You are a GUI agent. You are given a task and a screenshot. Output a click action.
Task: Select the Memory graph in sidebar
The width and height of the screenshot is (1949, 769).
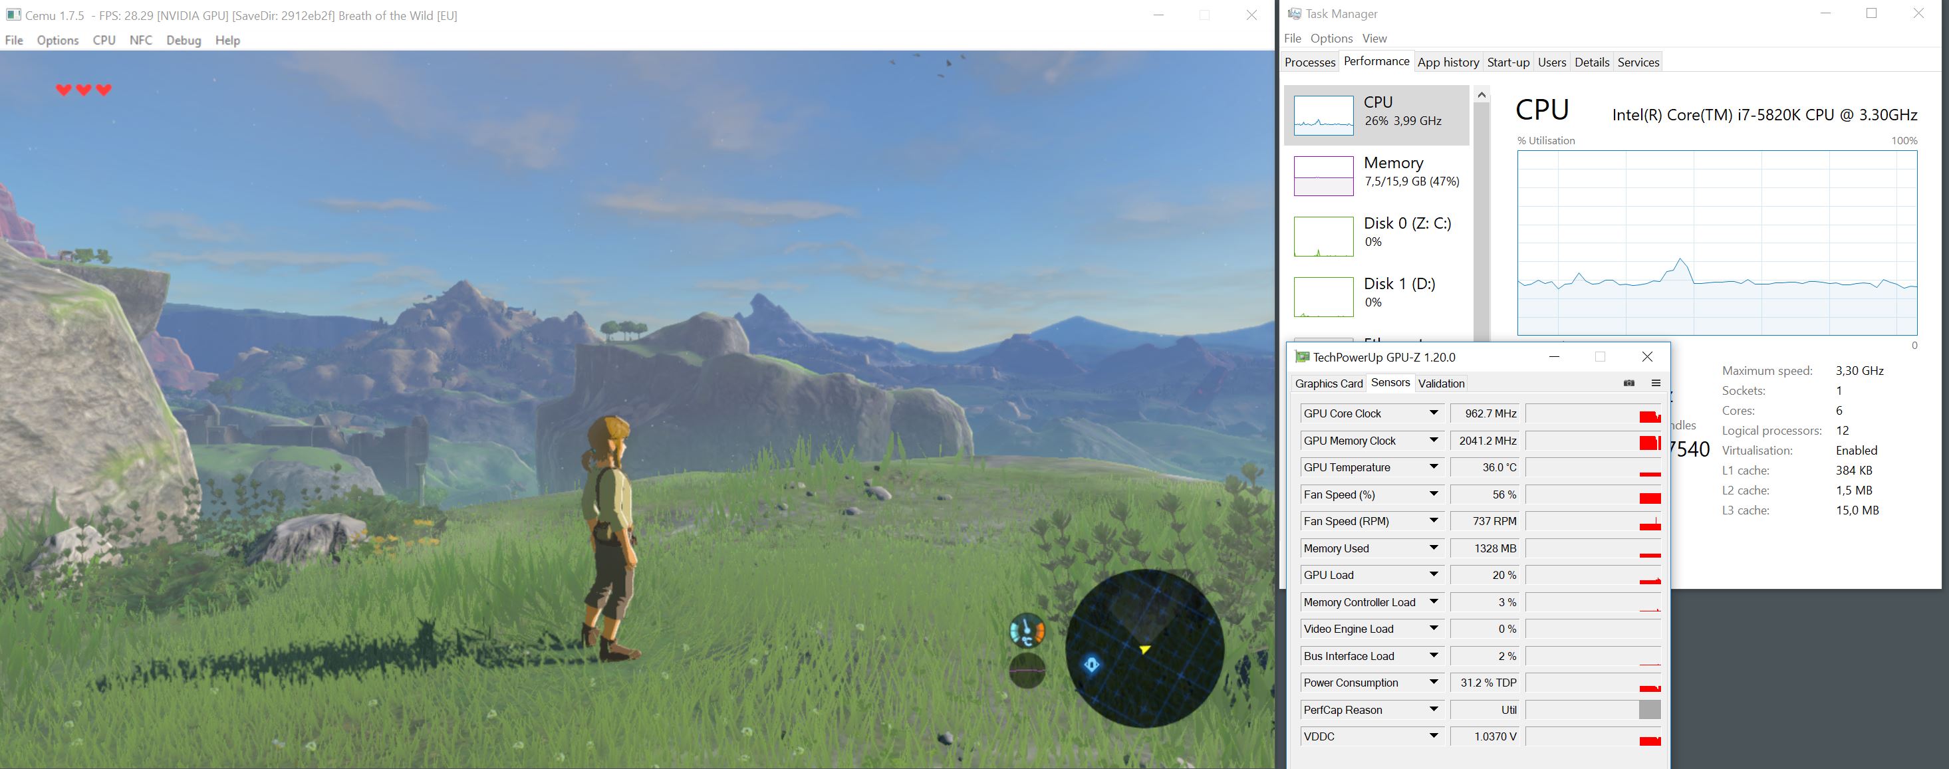1323,175
